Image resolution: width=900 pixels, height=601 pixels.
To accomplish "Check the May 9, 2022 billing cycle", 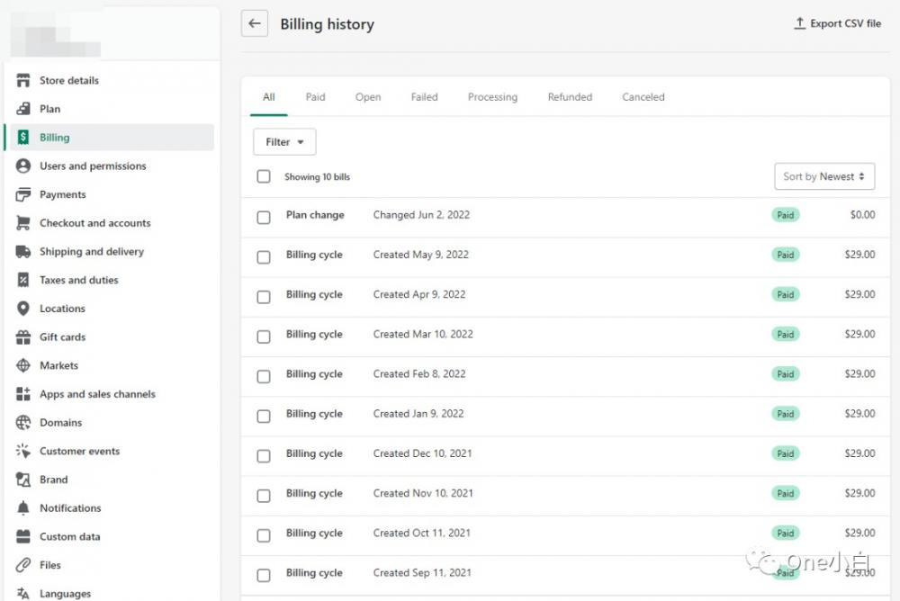I will [x=264, y=256].
